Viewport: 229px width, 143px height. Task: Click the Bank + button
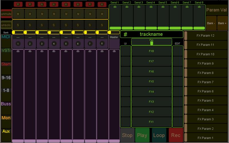click(222, 23)
